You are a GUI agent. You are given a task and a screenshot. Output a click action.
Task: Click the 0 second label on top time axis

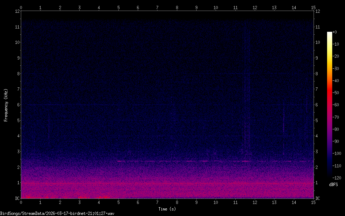click(x=21, y=7)
